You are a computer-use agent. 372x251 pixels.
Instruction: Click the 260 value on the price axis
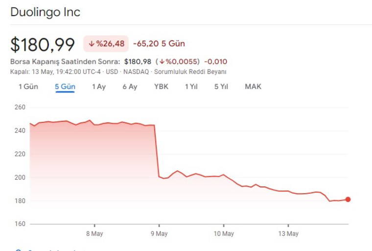[19, 107]
